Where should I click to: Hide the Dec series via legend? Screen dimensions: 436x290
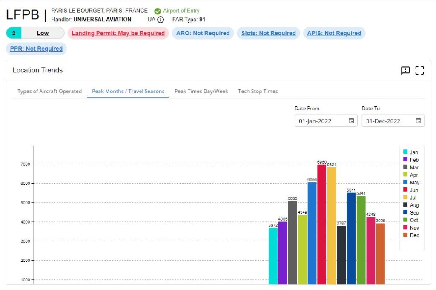coord(405,235)
